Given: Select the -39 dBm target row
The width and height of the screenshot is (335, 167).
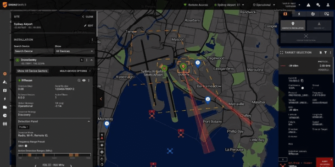Looking at the screenshot, I should (306, 65).
